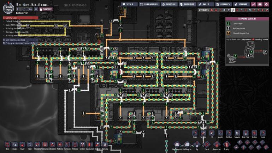Open the Plumbing build category
272x153 pixels.
[37, 145]
